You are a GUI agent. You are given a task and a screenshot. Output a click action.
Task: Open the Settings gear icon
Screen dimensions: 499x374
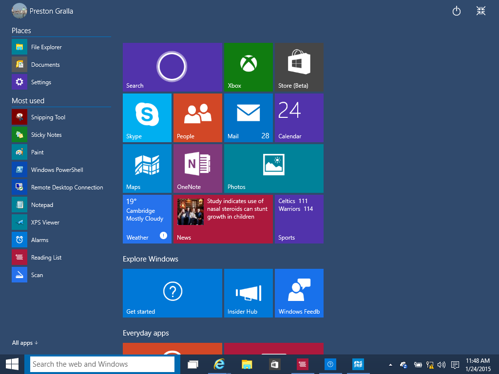(x=19, y=82)
